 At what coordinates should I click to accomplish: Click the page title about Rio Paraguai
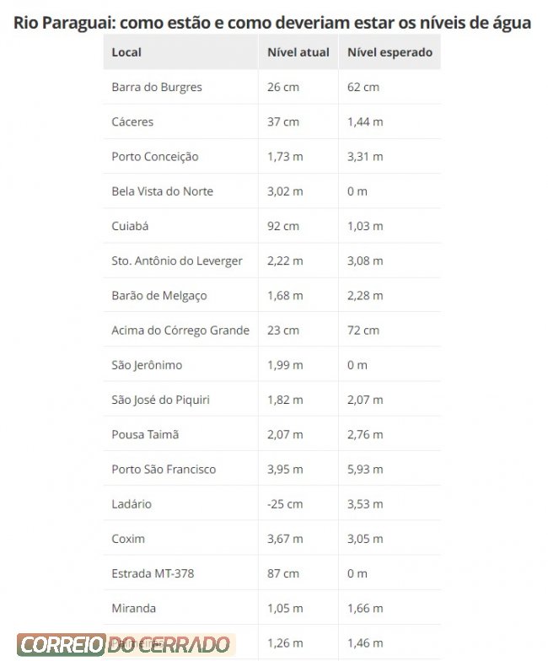click(x=272, y=23)
